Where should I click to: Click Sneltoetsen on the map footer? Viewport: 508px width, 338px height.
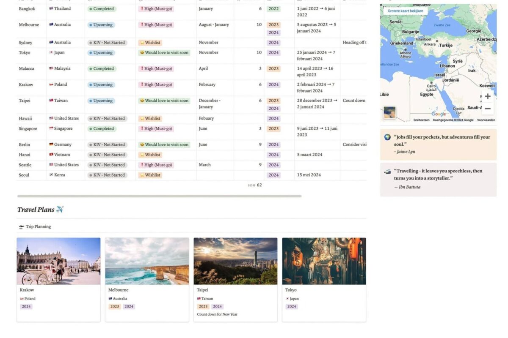point(421,120)
